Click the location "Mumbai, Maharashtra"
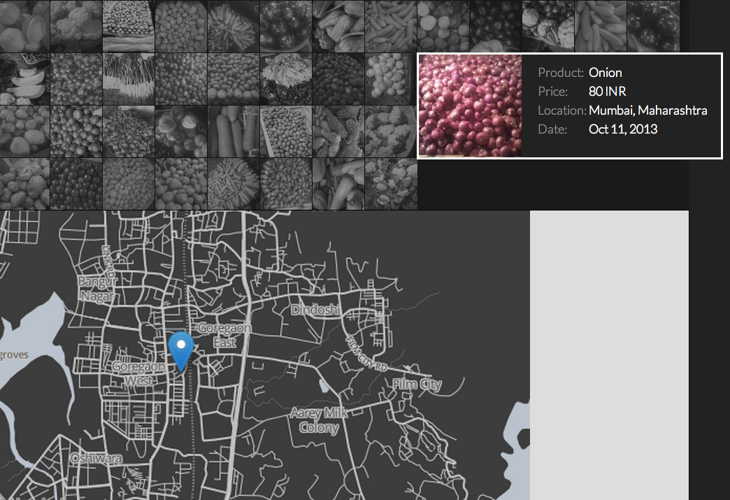The image size is (730, 500). tap(648, 110)
